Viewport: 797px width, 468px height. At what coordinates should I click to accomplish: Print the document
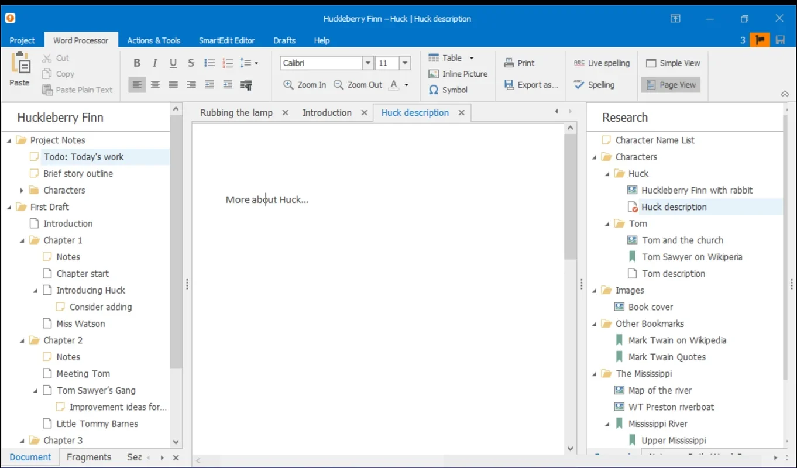[x=519, y=63]
